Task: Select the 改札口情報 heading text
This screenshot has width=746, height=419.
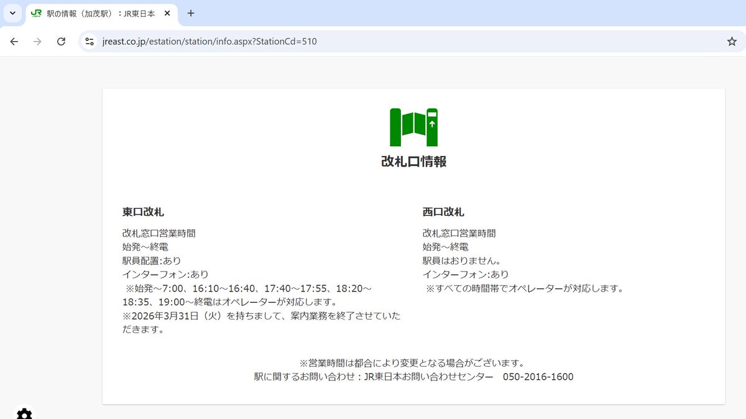Action: point(414,162)
